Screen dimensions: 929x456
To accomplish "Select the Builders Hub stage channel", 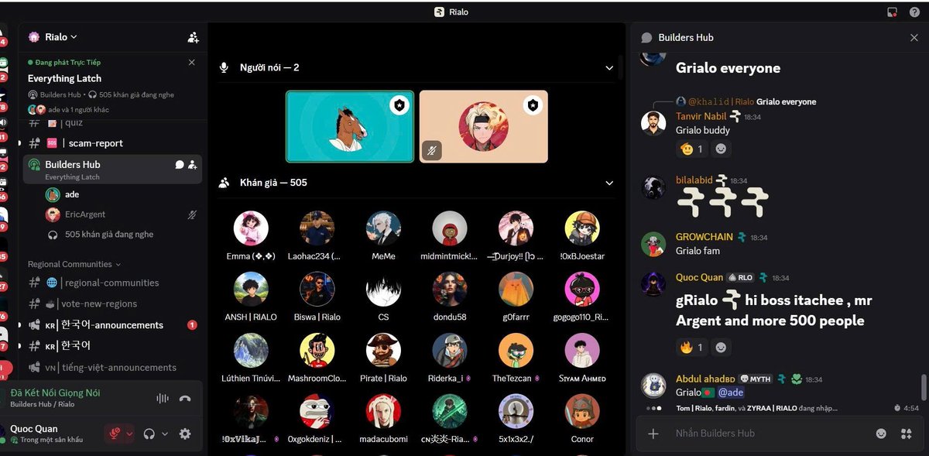I will click(113, 170).
